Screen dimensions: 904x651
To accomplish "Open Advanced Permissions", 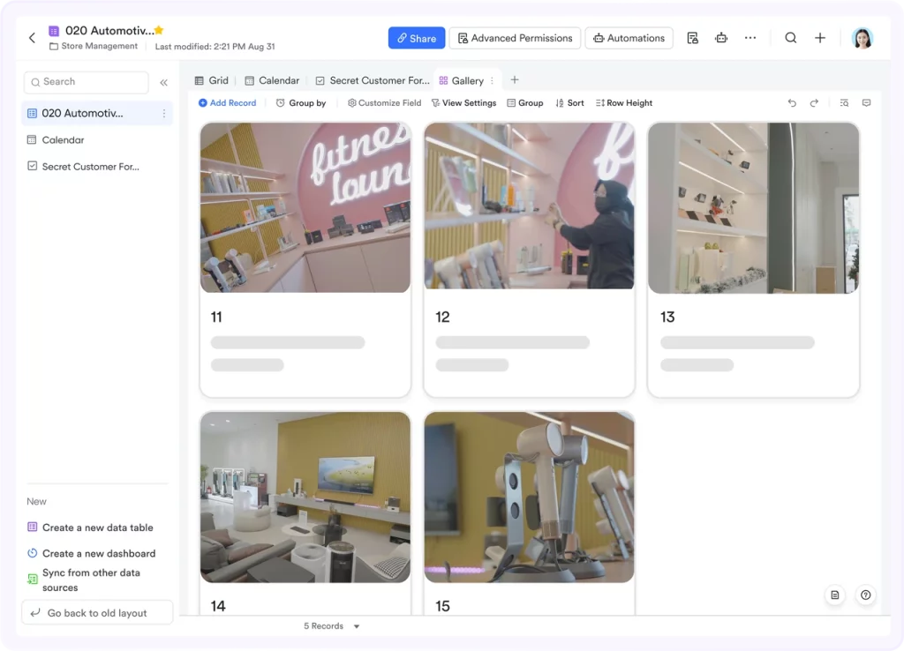I will [515, 38].
